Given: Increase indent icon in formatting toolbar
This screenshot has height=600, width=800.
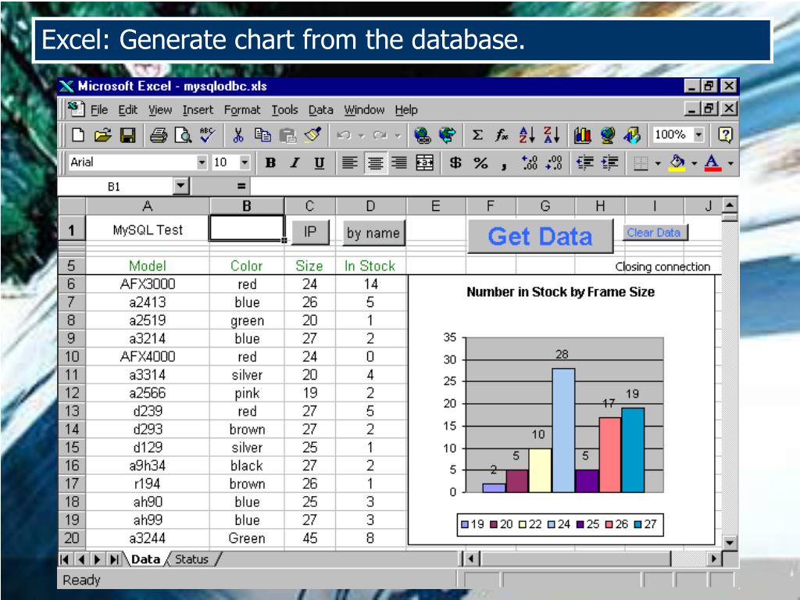Looking at the screenshot, I should pyautogui.click(x=609, y=162).
